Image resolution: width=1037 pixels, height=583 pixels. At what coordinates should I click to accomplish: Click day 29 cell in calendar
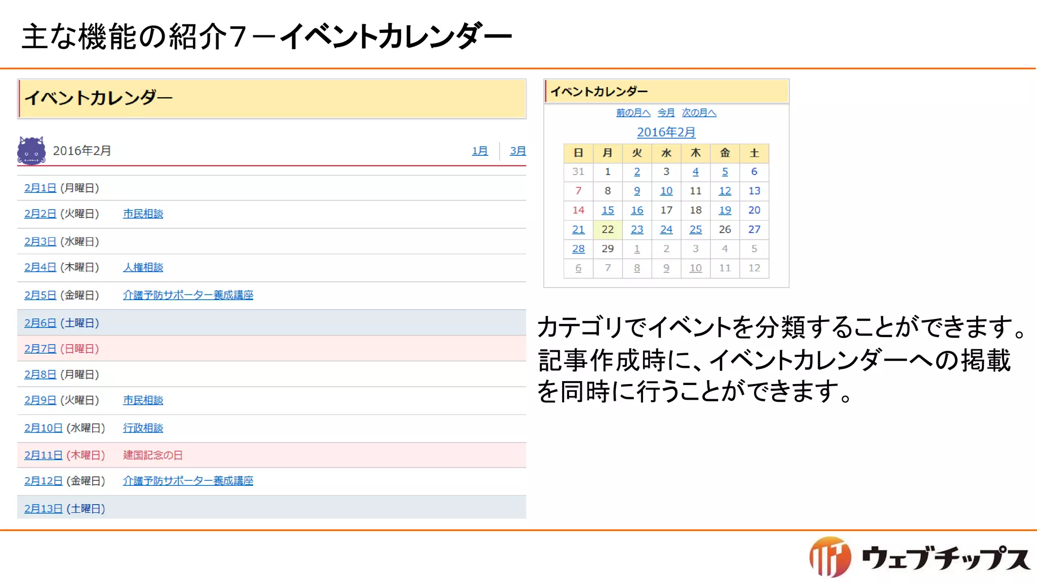[x=608, y=249]
